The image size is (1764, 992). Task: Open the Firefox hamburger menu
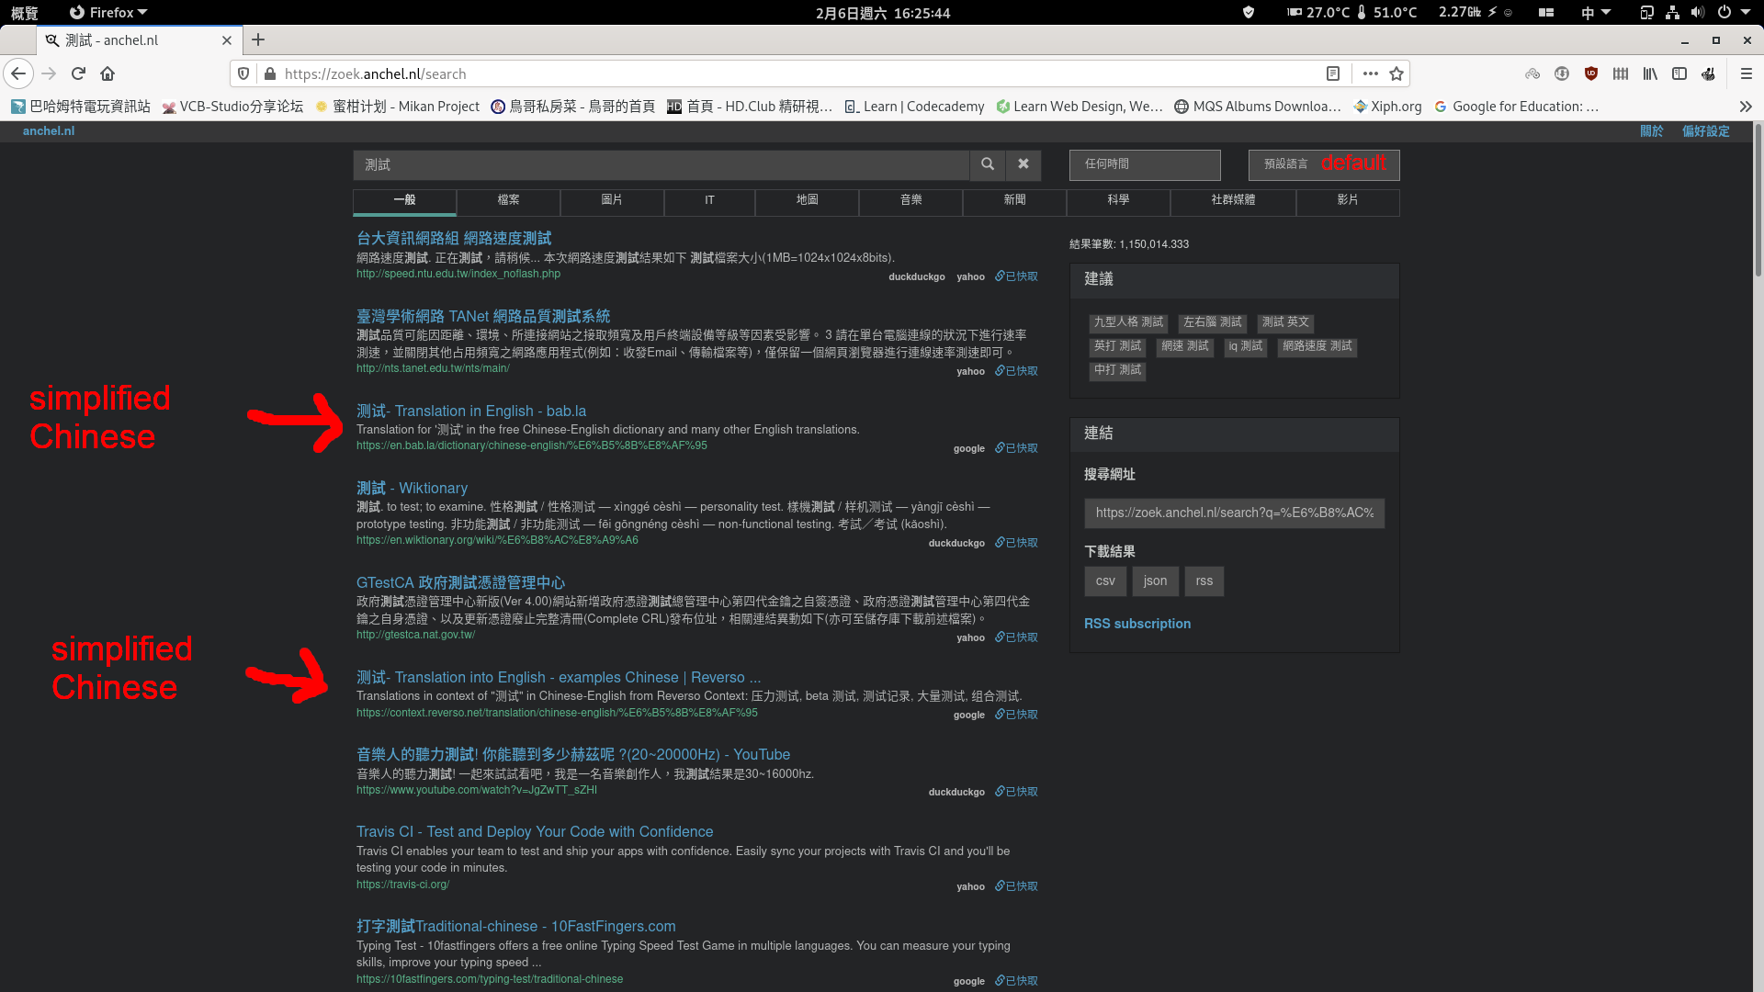pos(1745,73)
